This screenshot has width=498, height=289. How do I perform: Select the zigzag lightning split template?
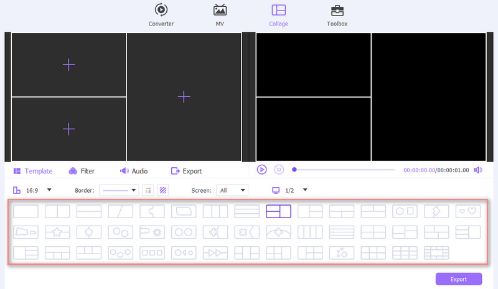coord(436,211)
